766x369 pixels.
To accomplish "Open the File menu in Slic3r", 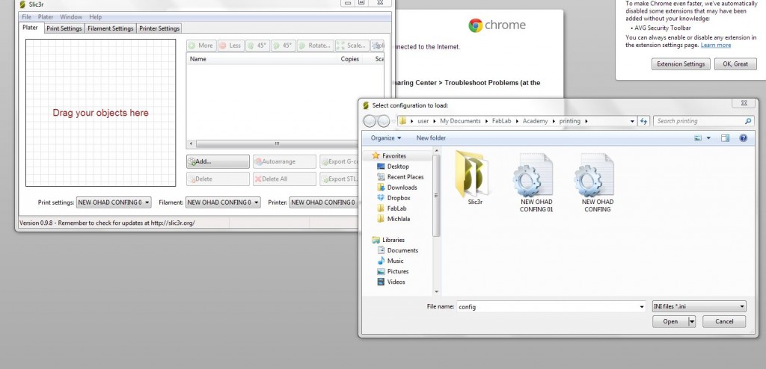I will [x=26, y=17].
